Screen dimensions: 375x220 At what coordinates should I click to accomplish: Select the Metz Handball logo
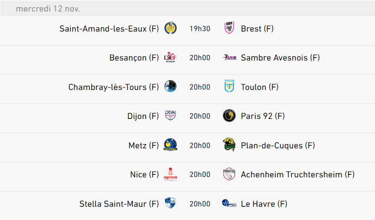pos(170,145)
